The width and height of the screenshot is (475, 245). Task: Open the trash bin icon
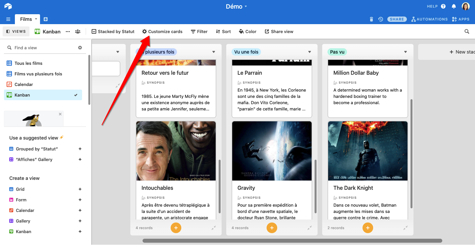(371, 19)
